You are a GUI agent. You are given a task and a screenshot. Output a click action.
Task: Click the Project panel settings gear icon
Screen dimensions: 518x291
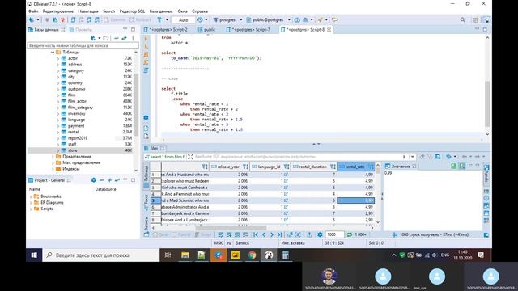pos(94,180)
